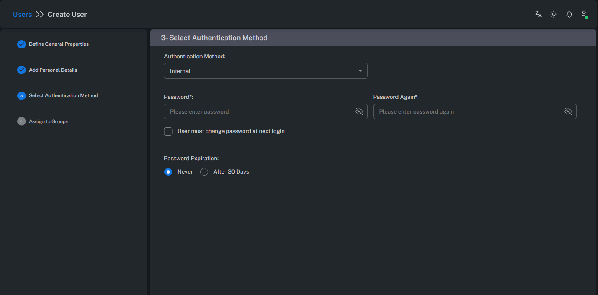Choose After 30 Days password expiration
Screen dimensions: 598x295
[204, 171]
